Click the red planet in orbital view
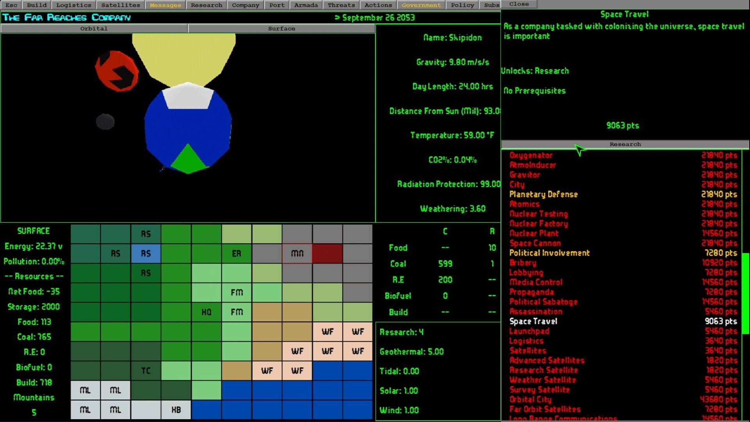The image size is (750, 422). click(x=116, y=71)
